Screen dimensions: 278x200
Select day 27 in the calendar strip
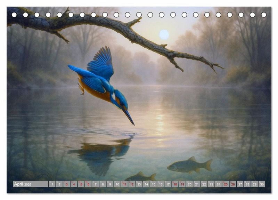pos(240,184)
